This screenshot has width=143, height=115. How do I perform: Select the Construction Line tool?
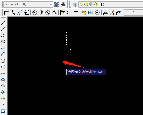[x=3, y=29]
